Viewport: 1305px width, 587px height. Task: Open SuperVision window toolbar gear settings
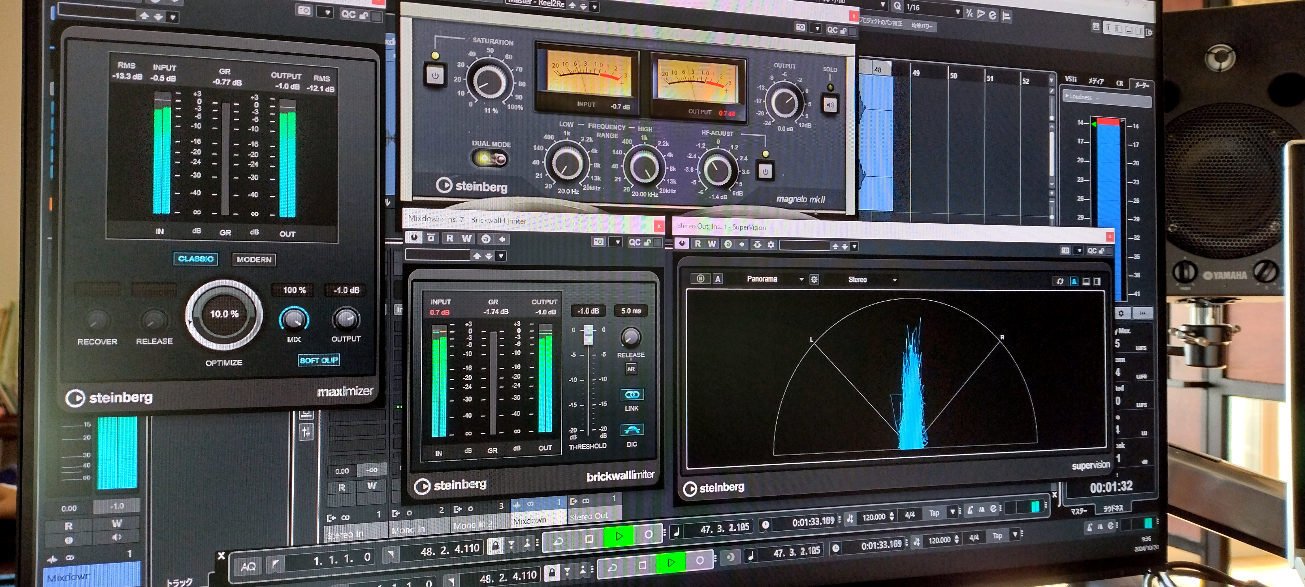pyautogui.click(x=771, y=245)
